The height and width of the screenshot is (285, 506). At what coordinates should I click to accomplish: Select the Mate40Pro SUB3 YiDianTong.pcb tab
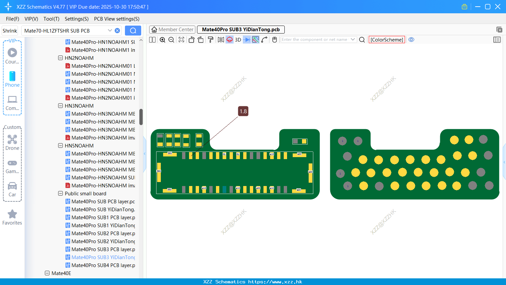pyautogui.click(x=241, y=30)
